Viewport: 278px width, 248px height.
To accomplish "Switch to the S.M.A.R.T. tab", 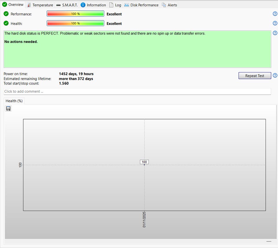I will click(x=67, y=5).
